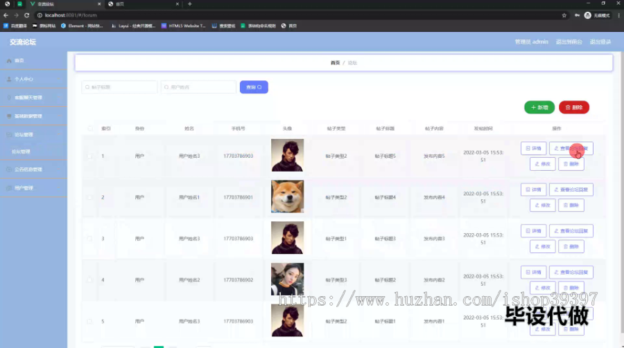
Task: Check the checkbox for row 3
Action: 90,239
